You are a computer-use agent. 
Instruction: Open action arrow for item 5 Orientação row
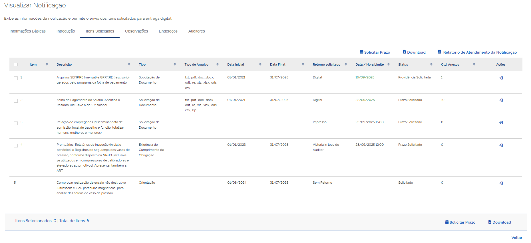click(x=501, y=183)
